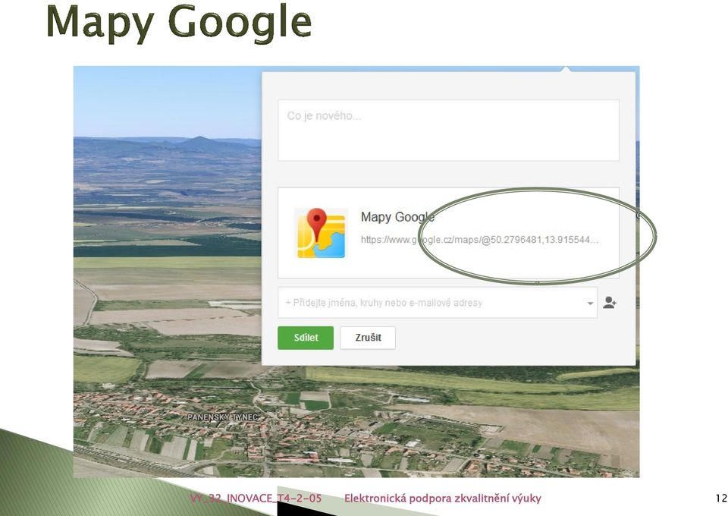728x516 pixels.
Task: Click the 'Co je nového...' text box
Action: [x=448, y=131]
